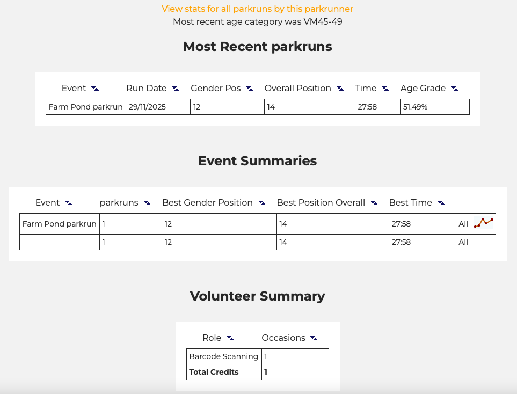Select the 27:58 time in Most Recent table
Screen dimensions: 517x394
[377, 107]
